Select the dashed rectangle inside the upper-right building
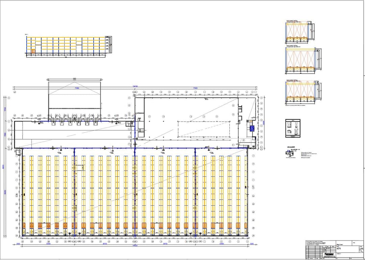365x260 pixels. [204, 129]
